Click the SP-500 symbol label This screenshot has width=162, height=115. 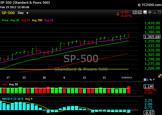coord(8,13)
